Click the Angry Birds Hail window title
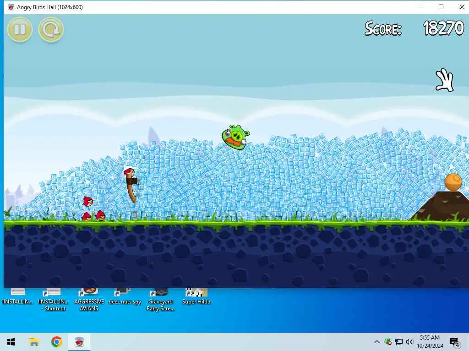The image size is (469, 351). click(49, 7)
